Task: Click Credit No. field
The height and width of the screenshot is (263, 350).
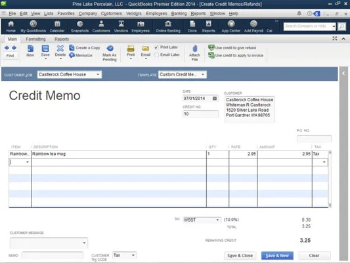Action: click(200, 114)
